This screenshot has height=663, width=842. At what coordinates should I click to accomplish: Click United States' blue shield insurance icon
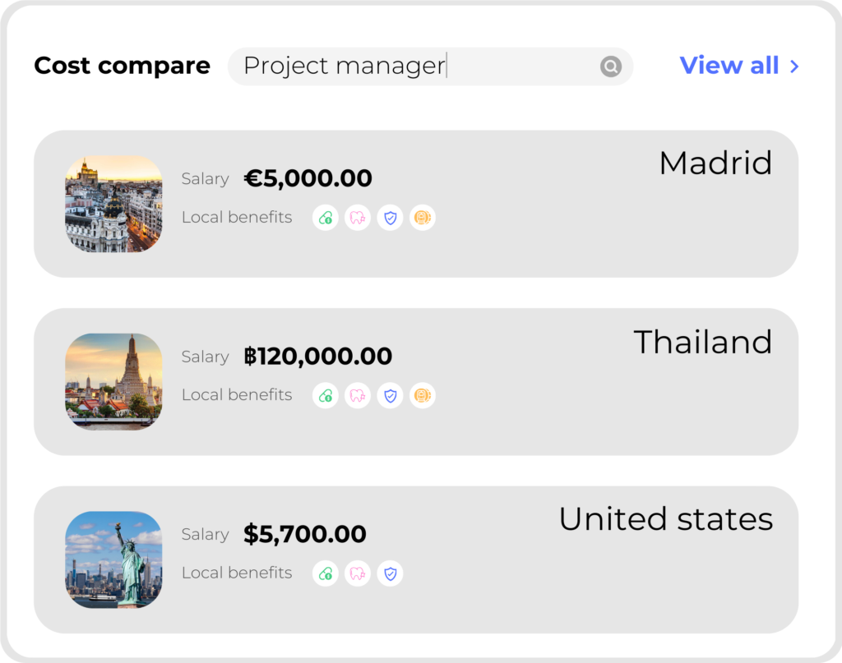tap(391, 573)
